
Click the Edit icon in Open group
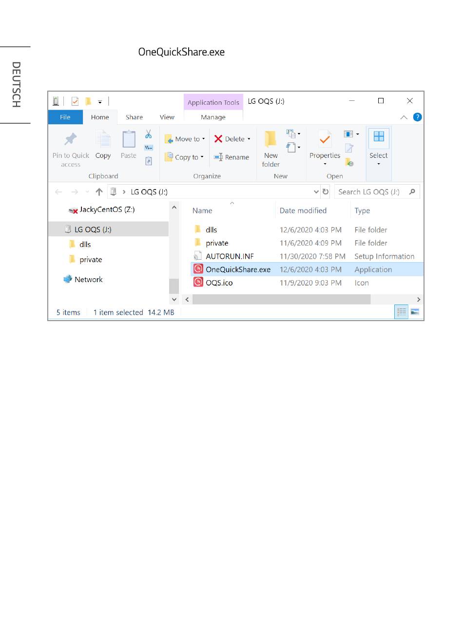(349, 148)
